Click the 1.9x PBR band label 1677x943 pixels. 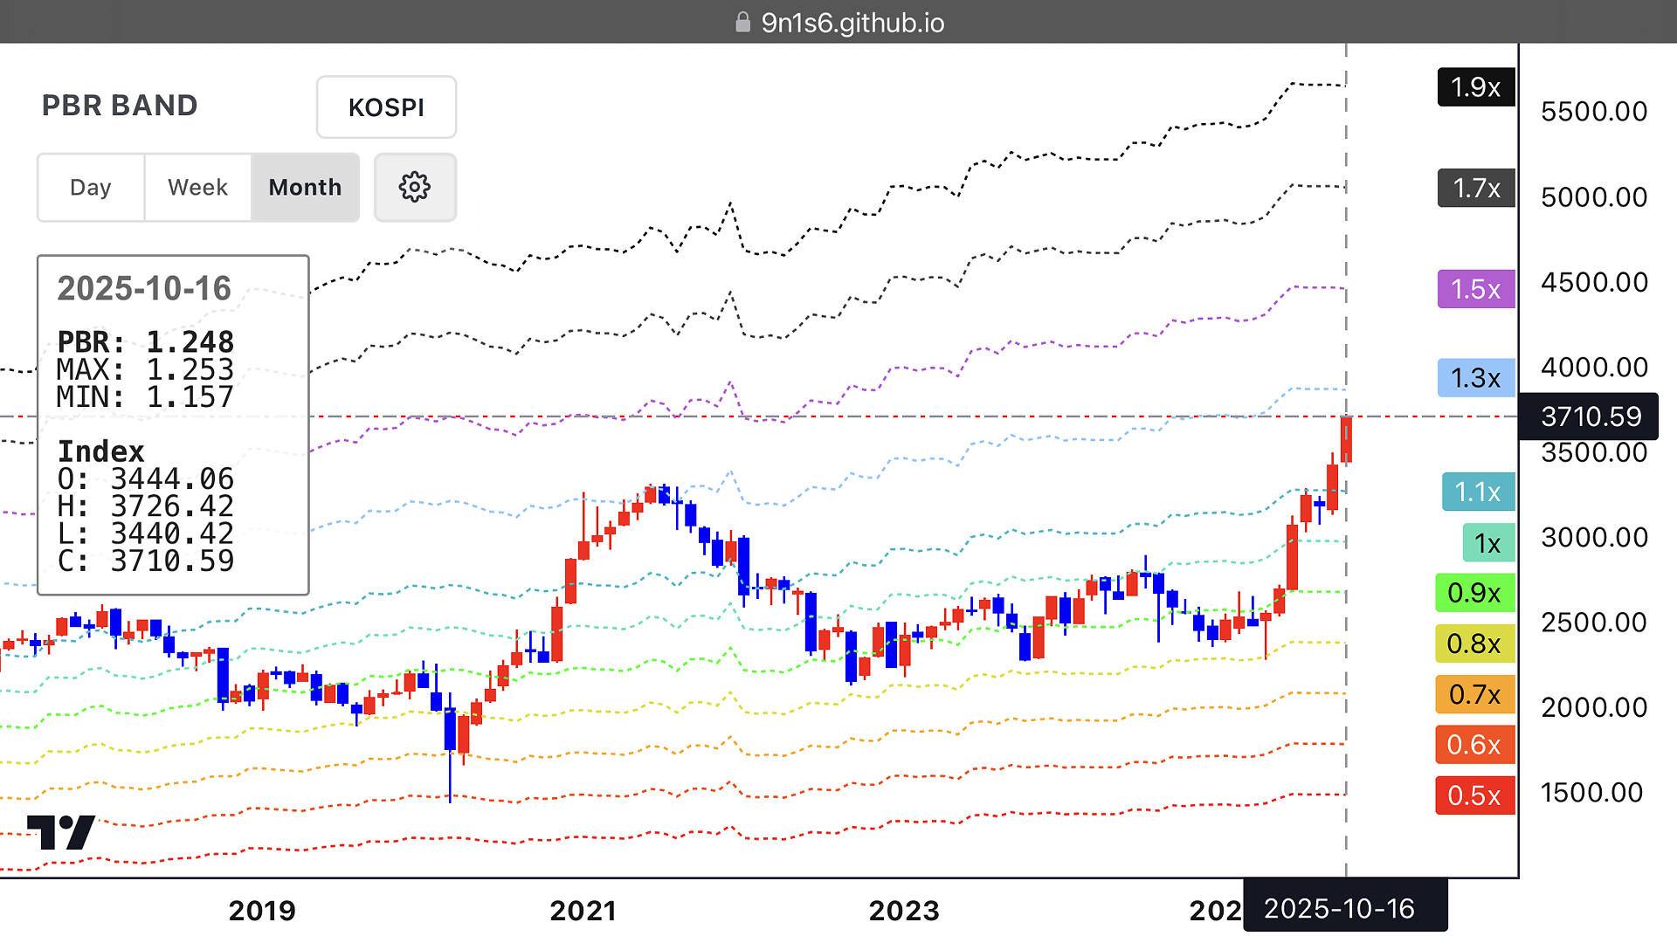(x=1475, y=87)
